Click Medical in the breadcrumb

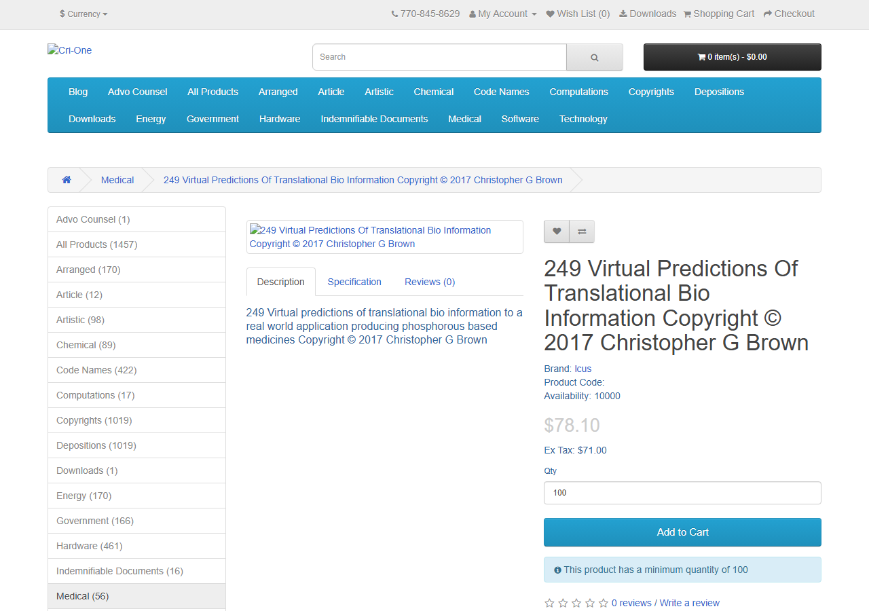click(117, 180)
